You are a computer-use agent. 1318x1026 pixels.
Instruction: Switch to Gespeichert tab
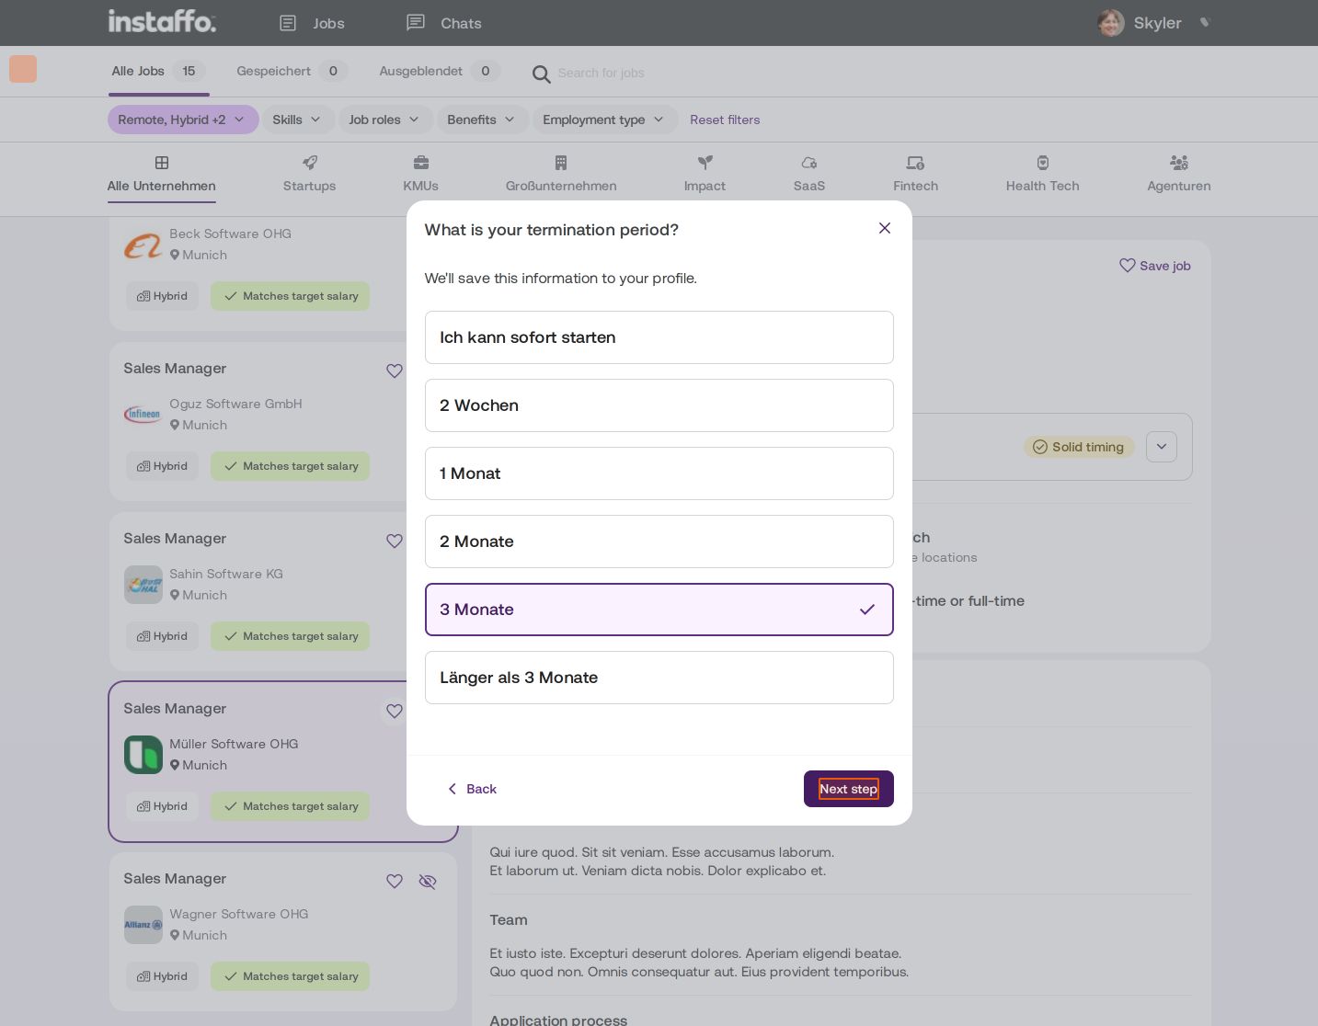point(292,71)
